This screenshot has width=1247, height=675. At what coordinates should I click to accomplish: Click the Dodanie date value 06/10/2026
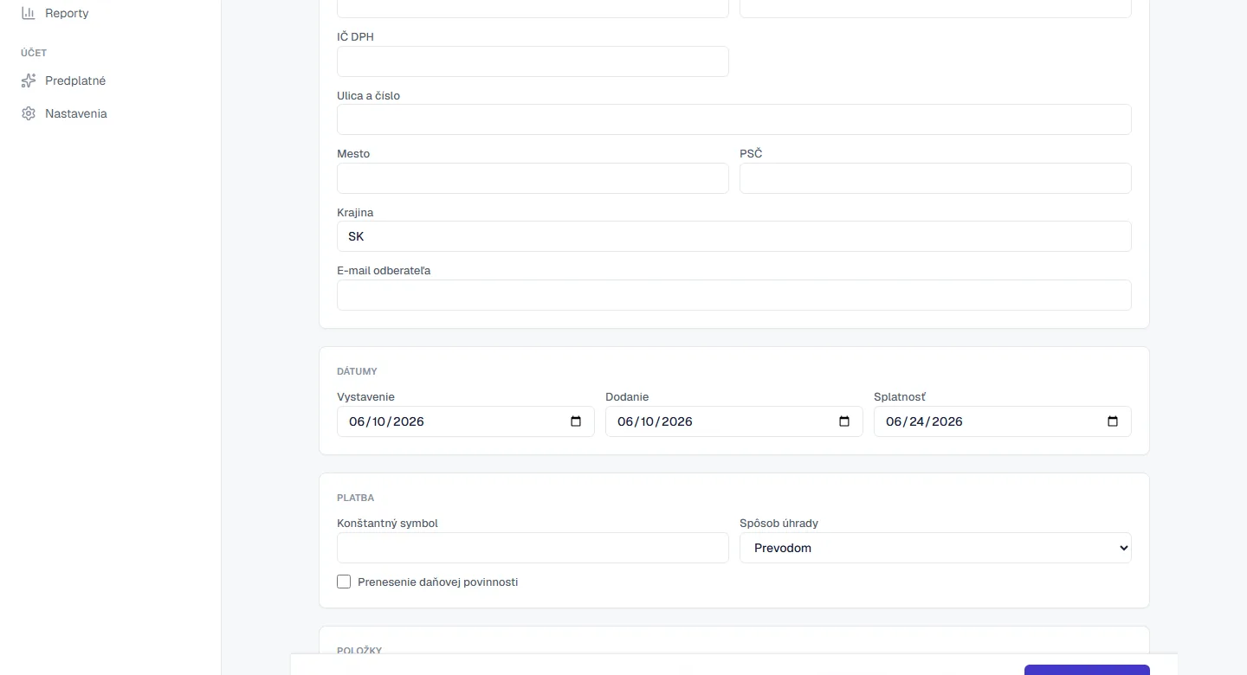point(655,421)
